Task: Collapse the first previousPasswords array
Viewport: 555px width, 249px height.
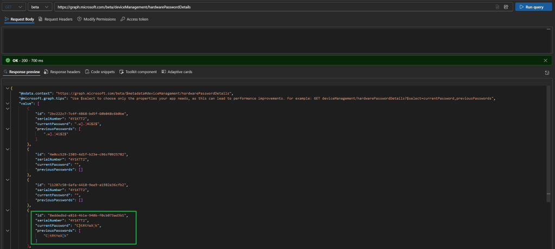Action: pyautogui.click(x=6, y=129)
